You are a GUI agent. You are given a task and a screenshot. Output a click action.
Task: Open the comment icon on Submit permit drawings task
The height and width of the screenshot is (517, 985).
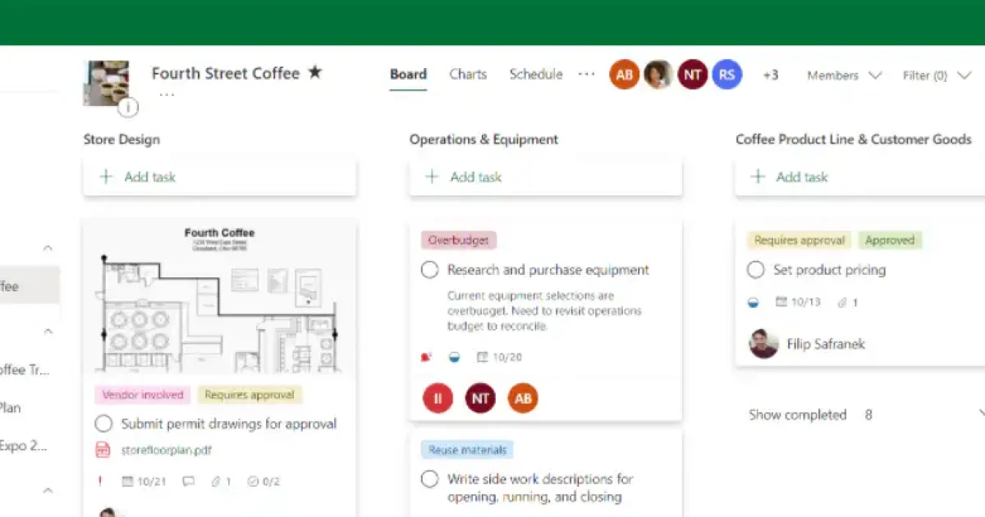(x=188, y=482)
